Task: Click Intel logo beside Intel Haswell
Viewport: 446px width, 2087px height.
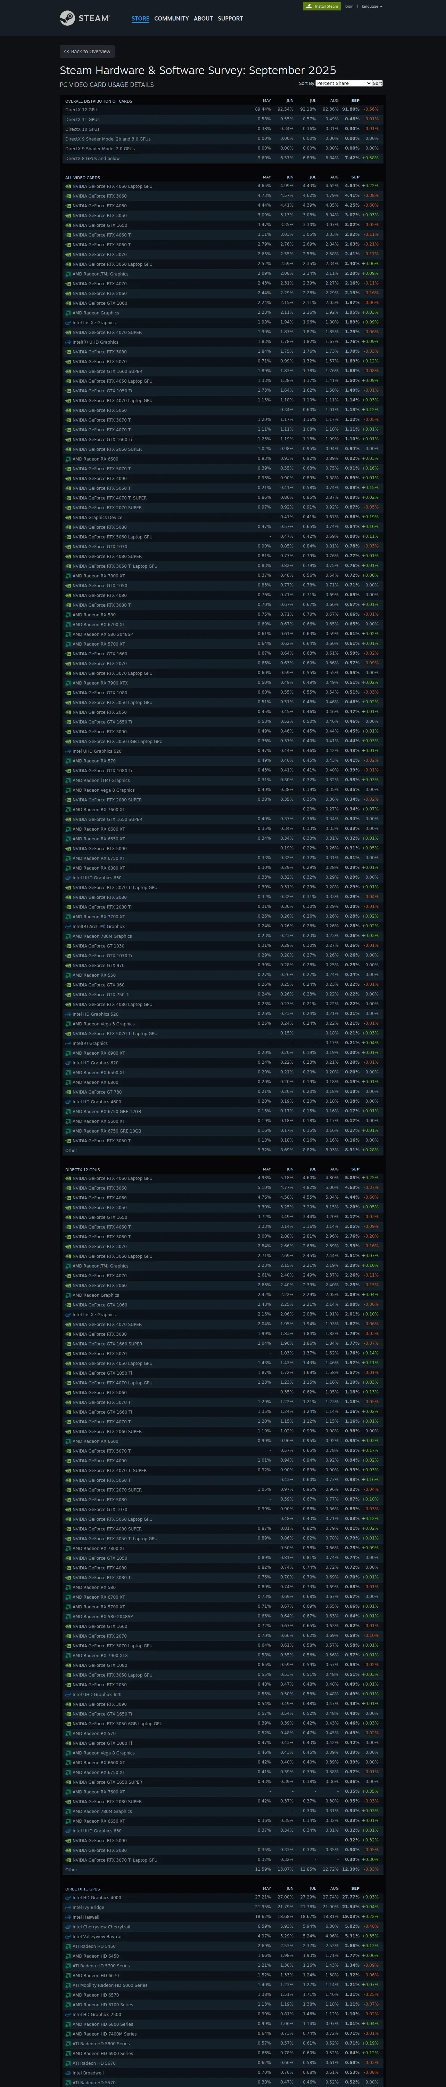Action: tap(68, 1917)
